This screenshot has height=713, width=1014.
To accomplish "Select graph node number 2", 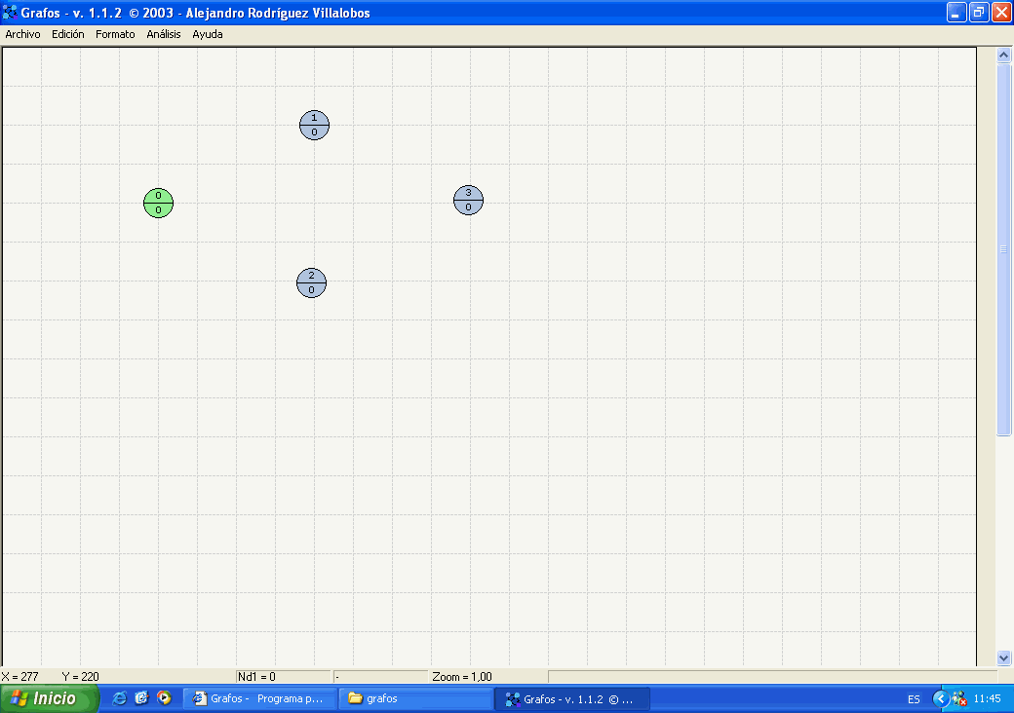I will click(311, 282).
